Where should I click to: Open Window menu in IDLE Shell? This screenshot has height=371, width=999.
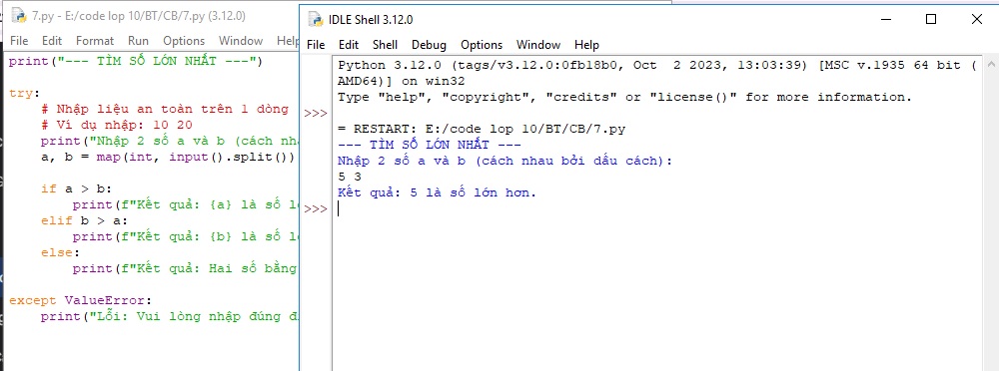pyautogui.click(x=538, y=45)
